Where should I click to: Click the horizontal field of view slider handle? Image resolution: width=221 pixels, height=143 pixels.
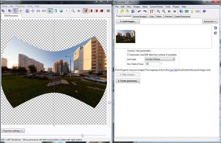pos(83,135)
